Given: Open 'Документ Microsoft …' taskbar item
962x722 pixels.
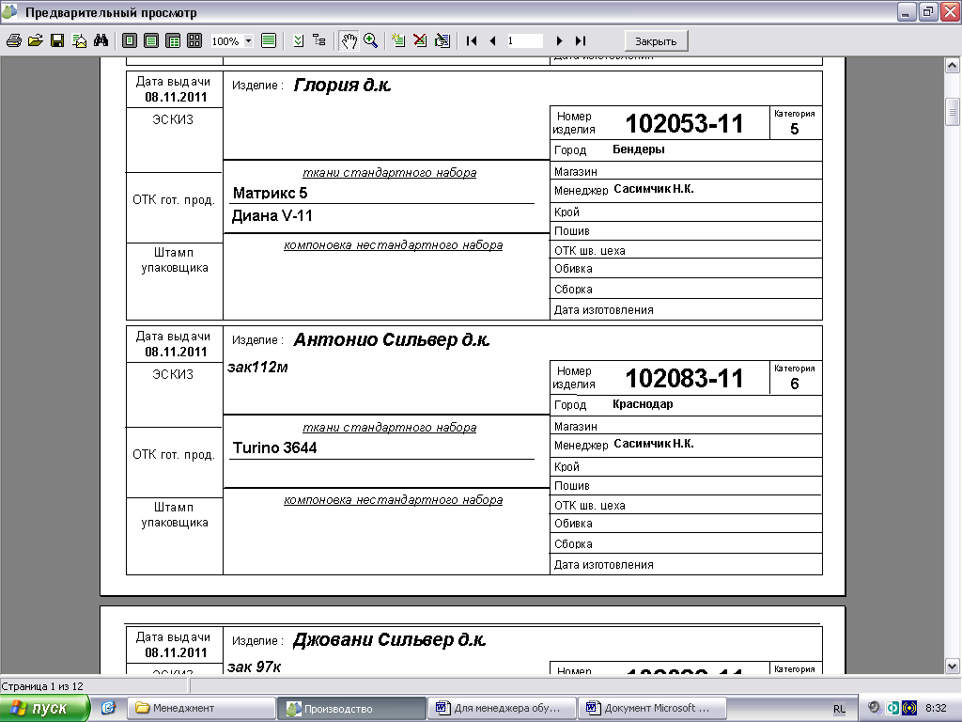Looking at the screenshot, I should click(652, 708).
